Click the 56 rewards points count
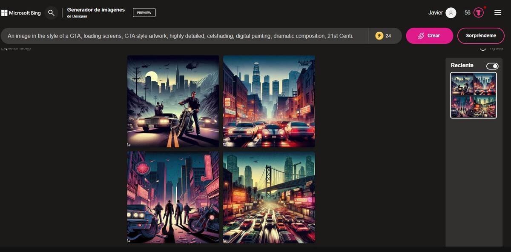This screenshot has width=511, height=252. coord(467,13)
